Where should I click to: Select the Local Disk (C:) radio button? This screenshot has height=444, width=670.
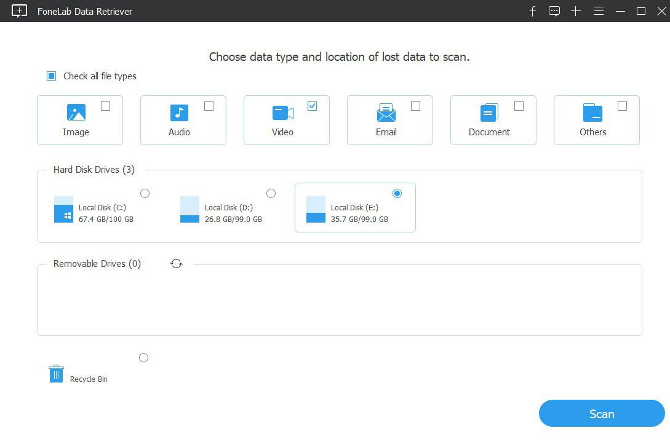[145, 194]
